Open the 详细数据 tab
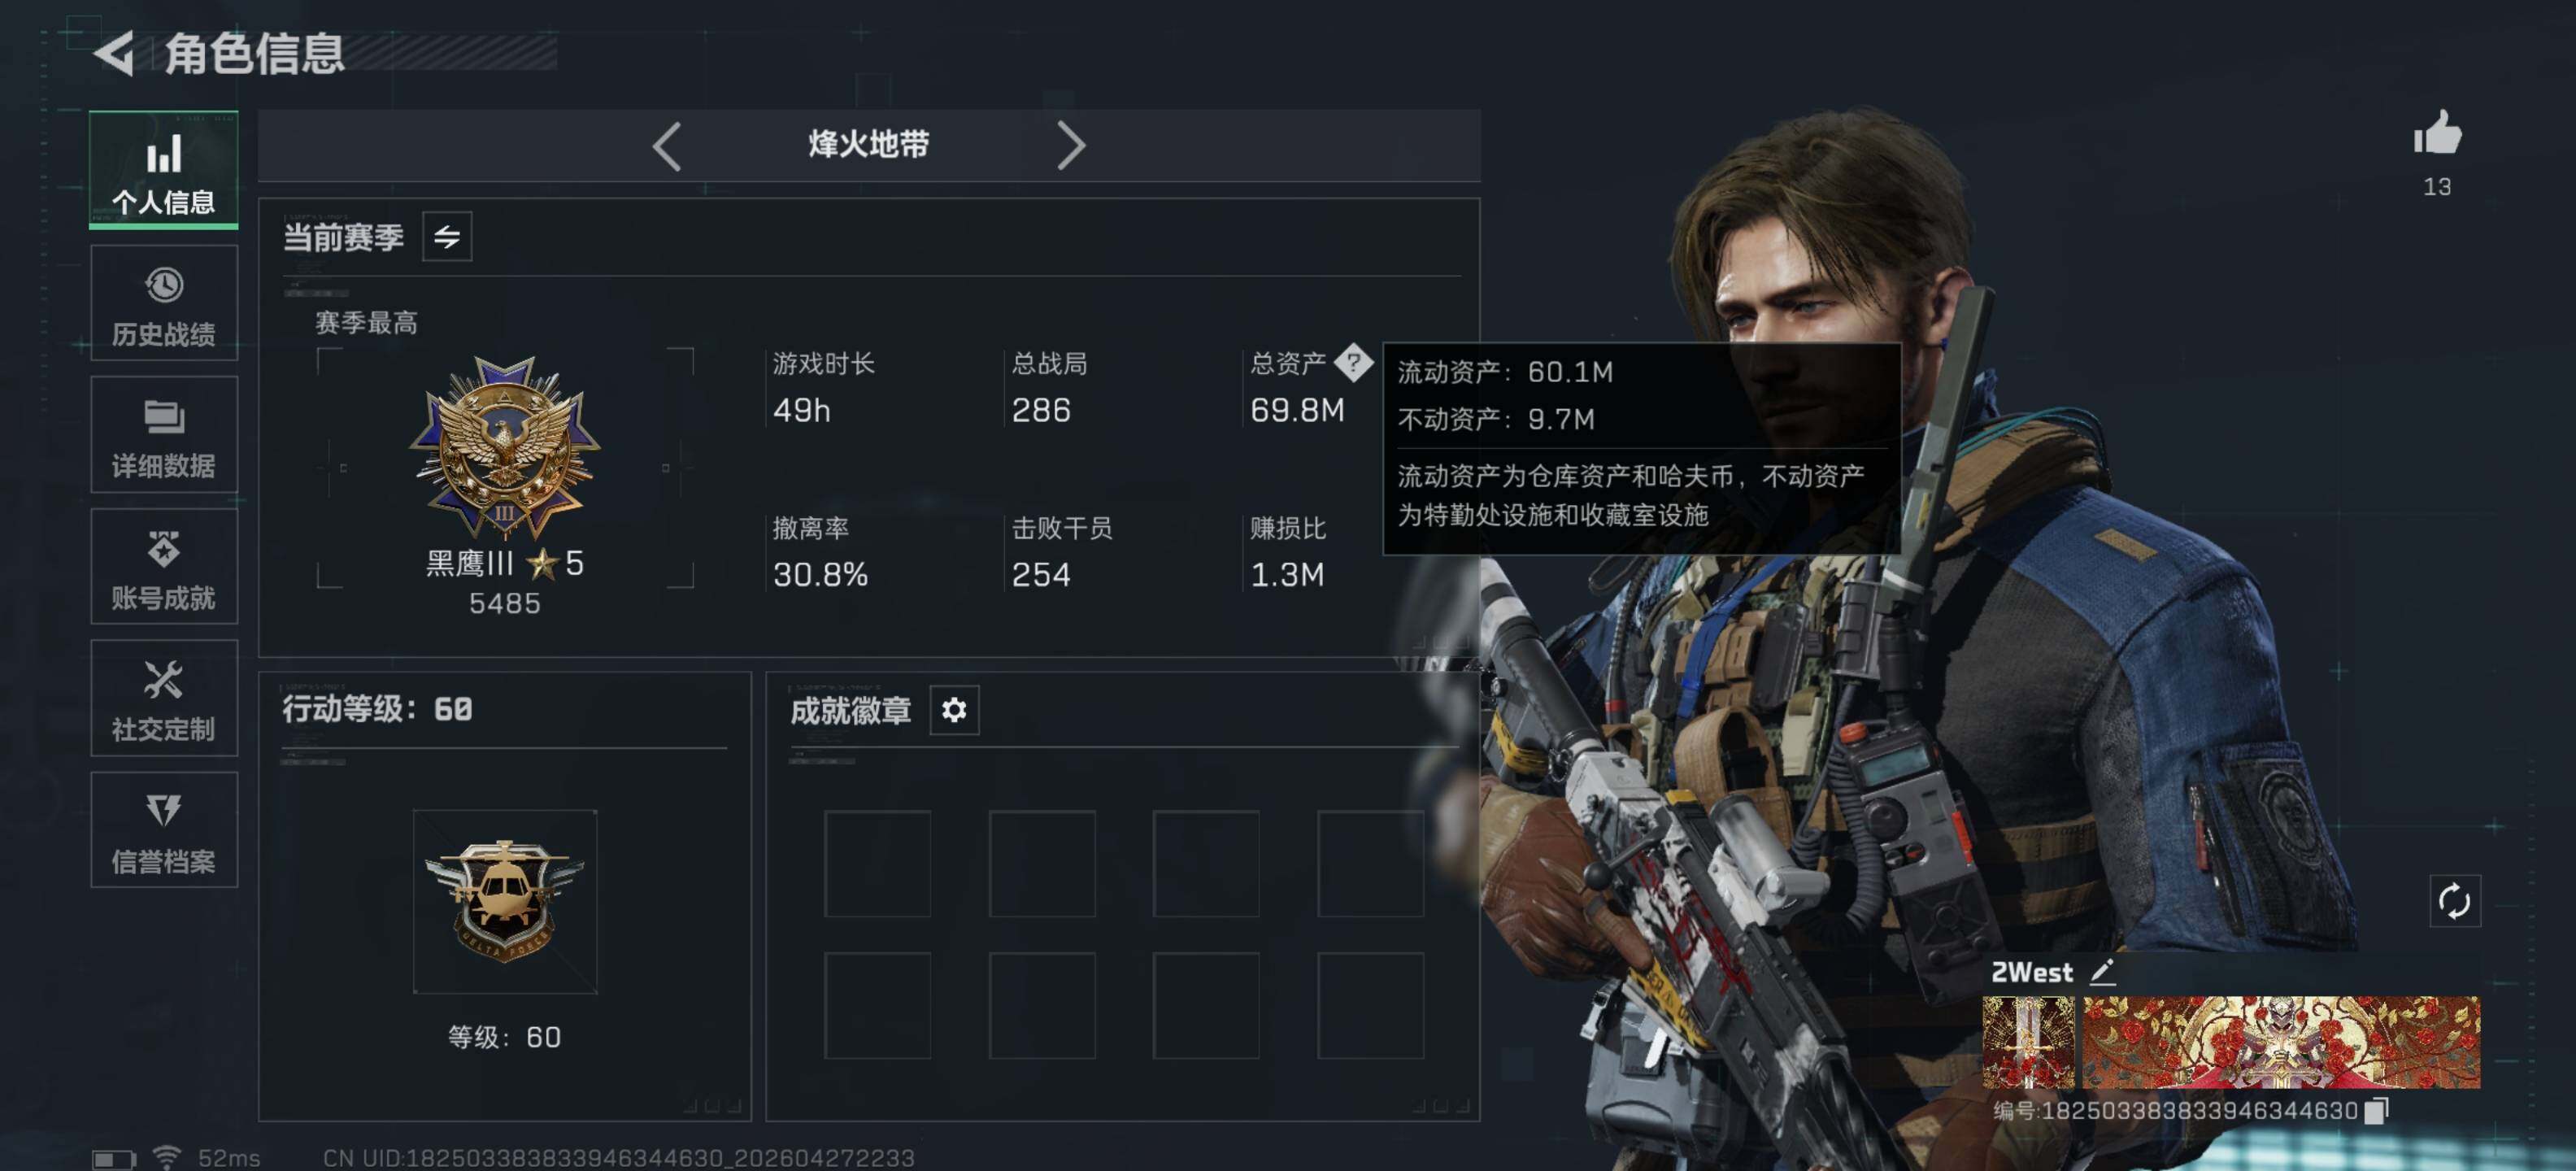 click(x=164, y=435)
